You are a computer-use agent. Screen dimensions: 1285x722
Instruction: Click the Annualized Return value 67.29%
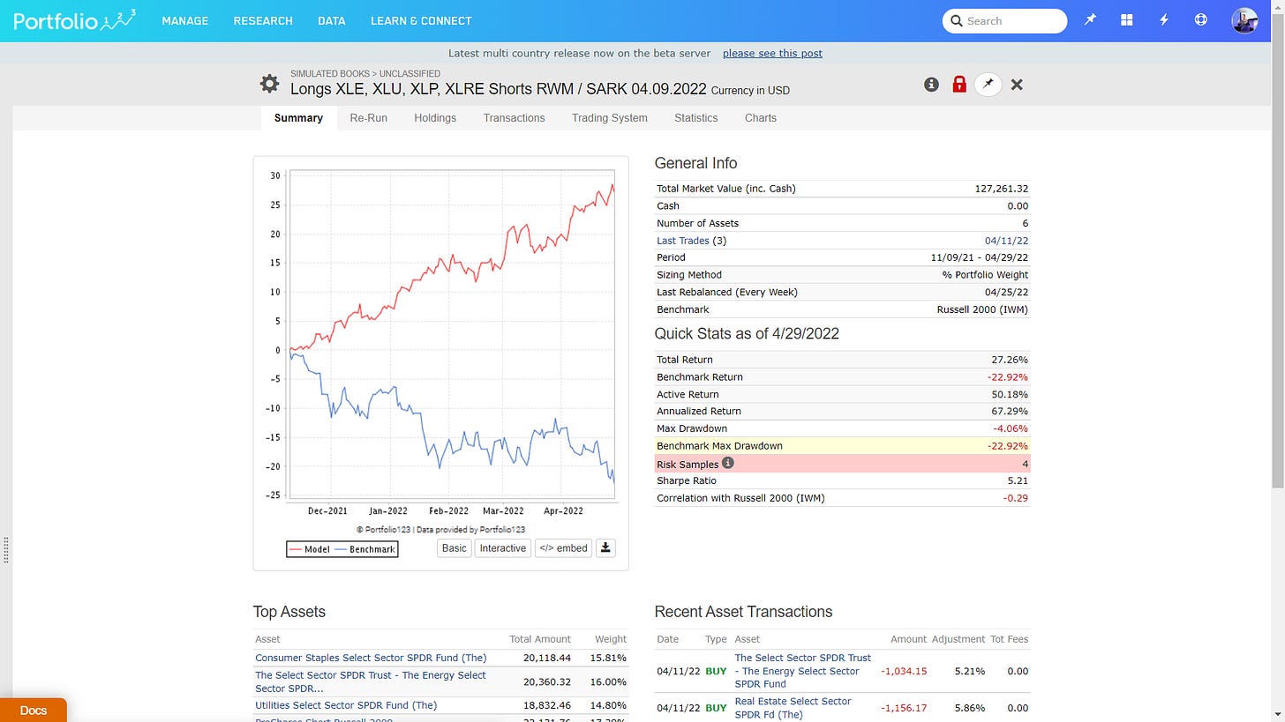1010,411
